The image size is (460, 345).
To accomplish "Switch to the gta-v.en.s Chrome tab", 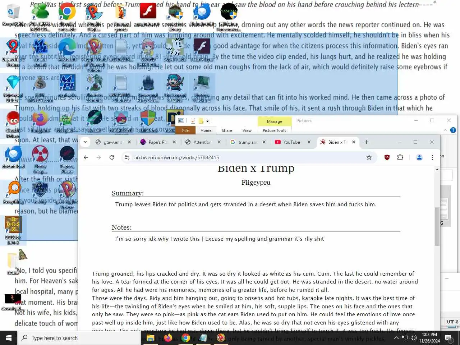I will coord(113,142).
